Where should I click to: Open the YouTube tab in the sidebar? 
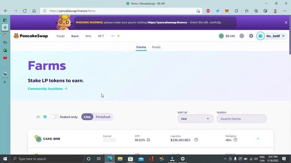[5, 58]
